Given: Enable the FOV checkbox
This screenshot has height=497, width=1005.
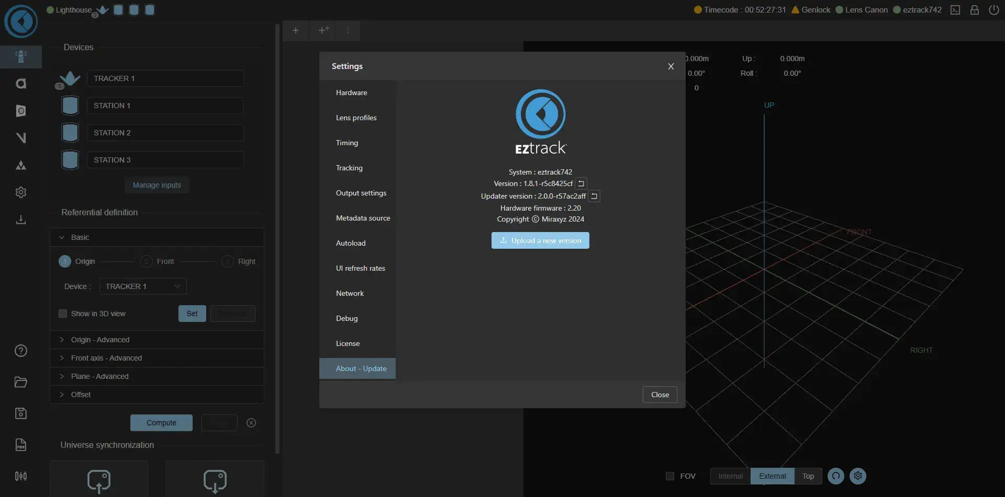Looking at the screenshot, I should [670, 476].
